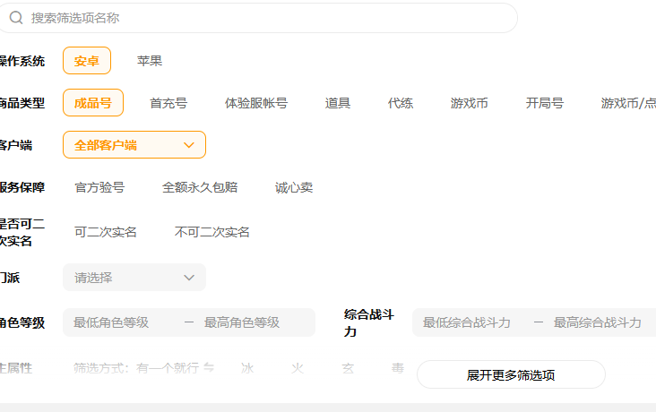Select the 可二次实名 option
Screen dimensions: 656x412
(x=106, y=232)
